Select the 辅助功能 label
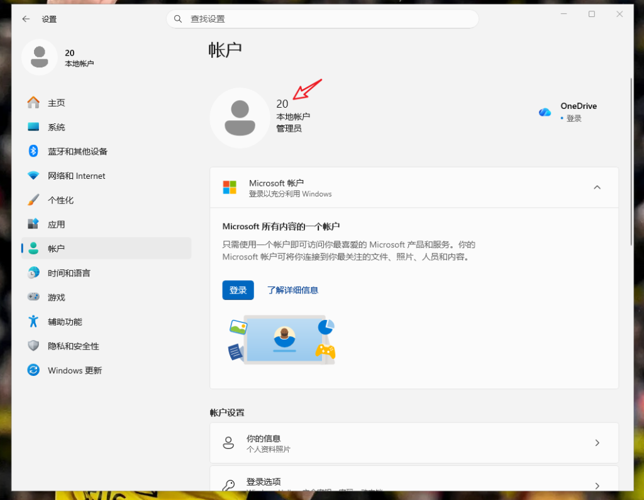This screenshot has height=500, width=644. (65, 322)
